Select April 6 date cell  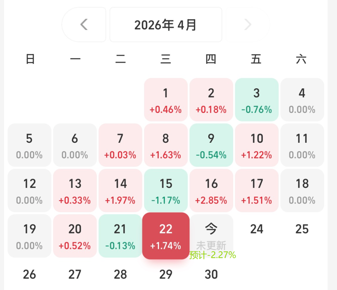(75, 145)
